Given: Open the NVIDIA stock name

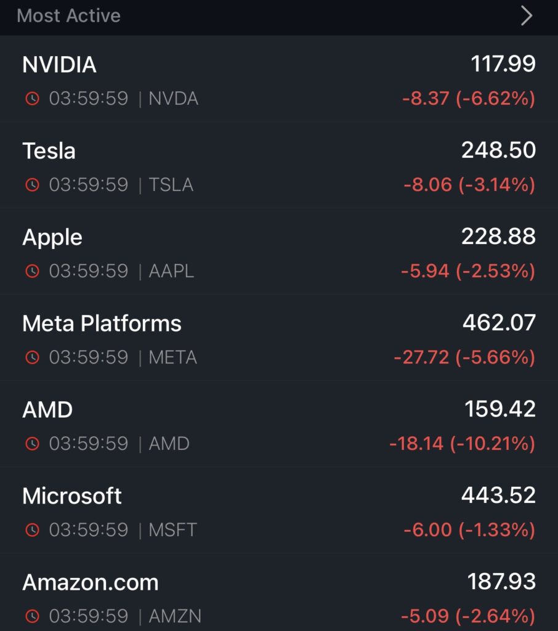Looking at the screenshot, I should pyautogui.click(x=59, y=65).
